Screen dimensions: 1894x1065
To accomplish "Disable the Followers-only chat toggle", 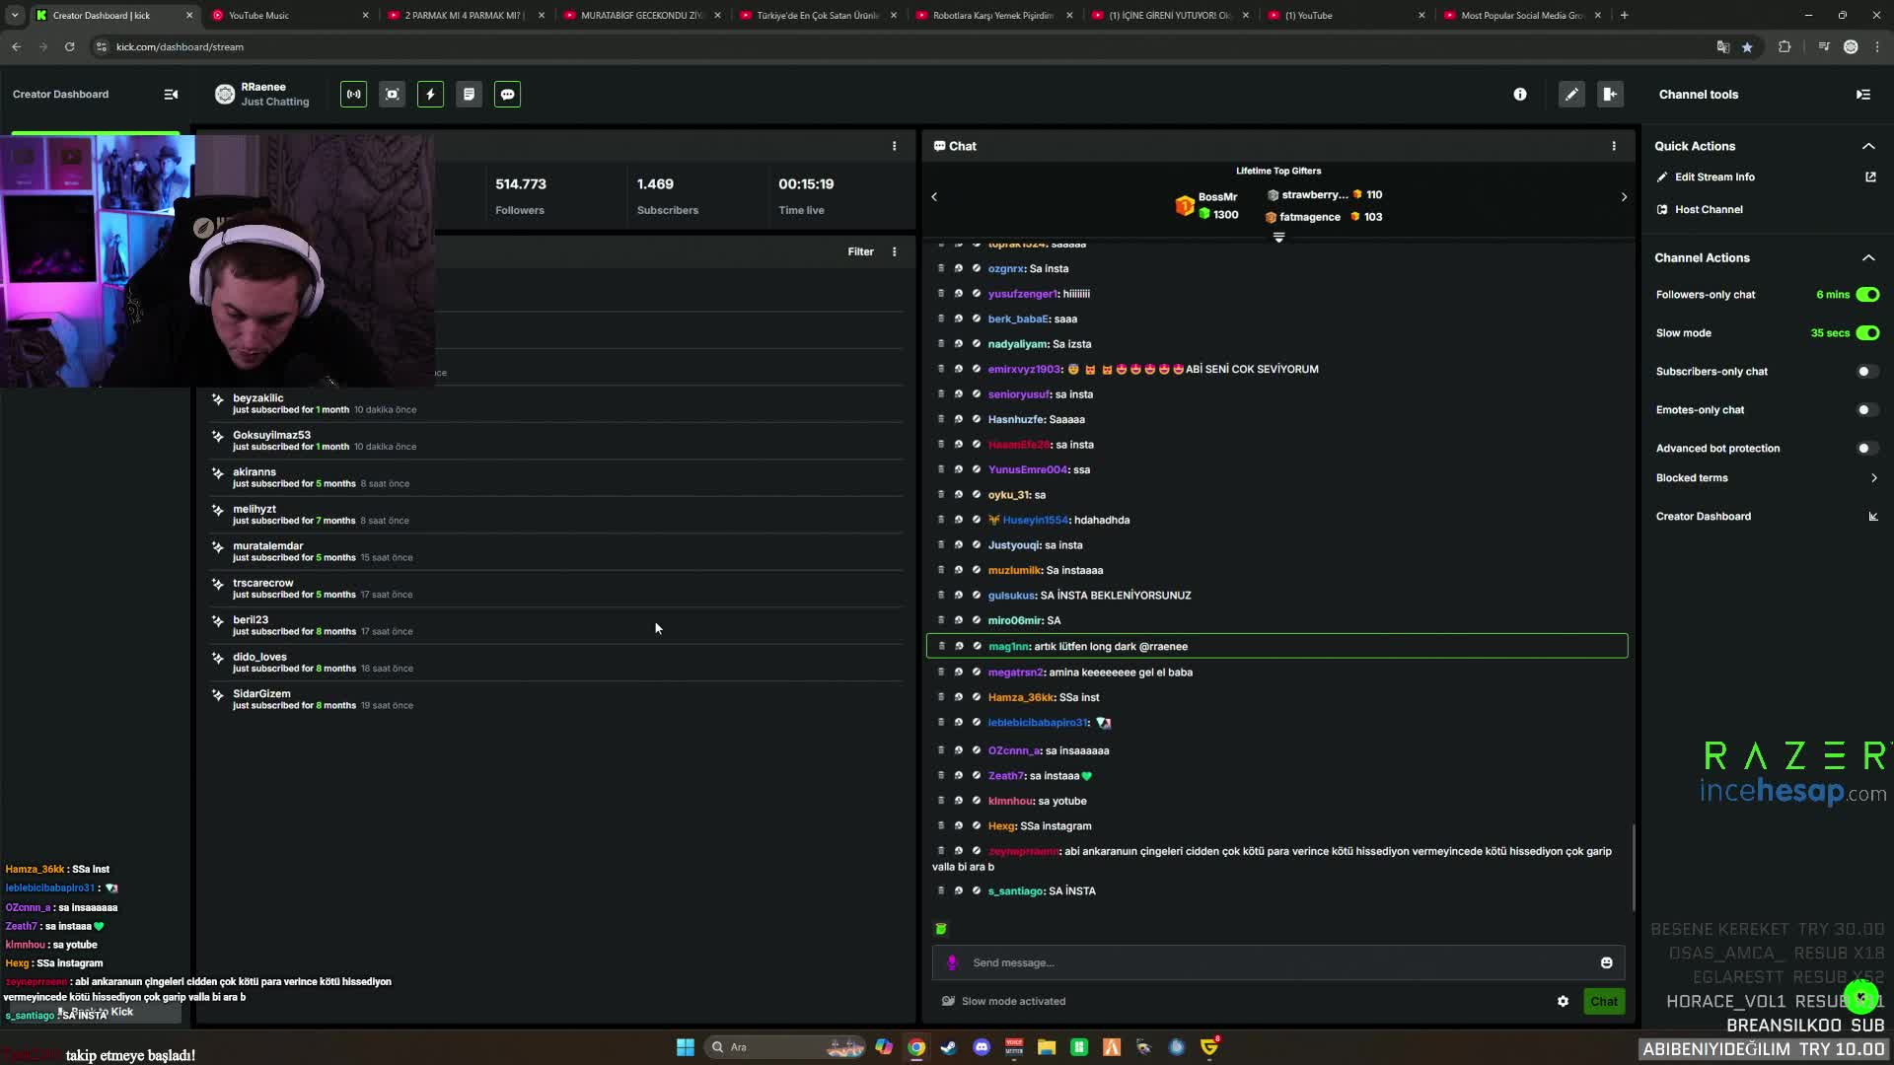I will pos(1866,295).
